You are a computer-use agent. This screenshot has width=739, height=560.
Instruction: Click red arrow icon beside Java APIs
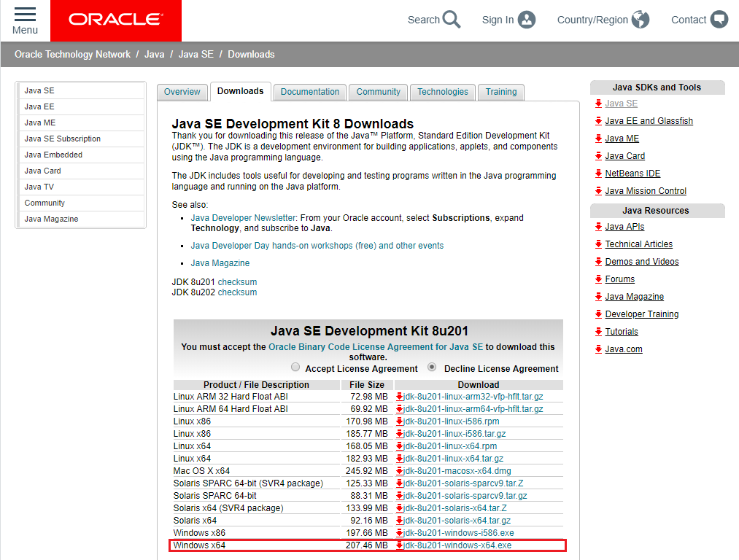[598, 227]
